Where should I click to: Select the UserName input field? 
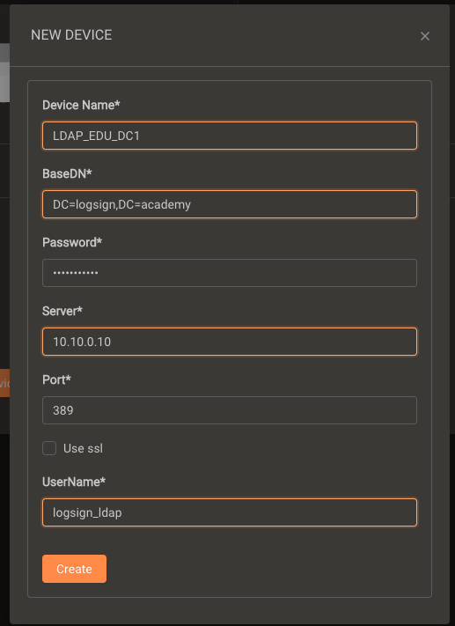(x=230, y=512)
